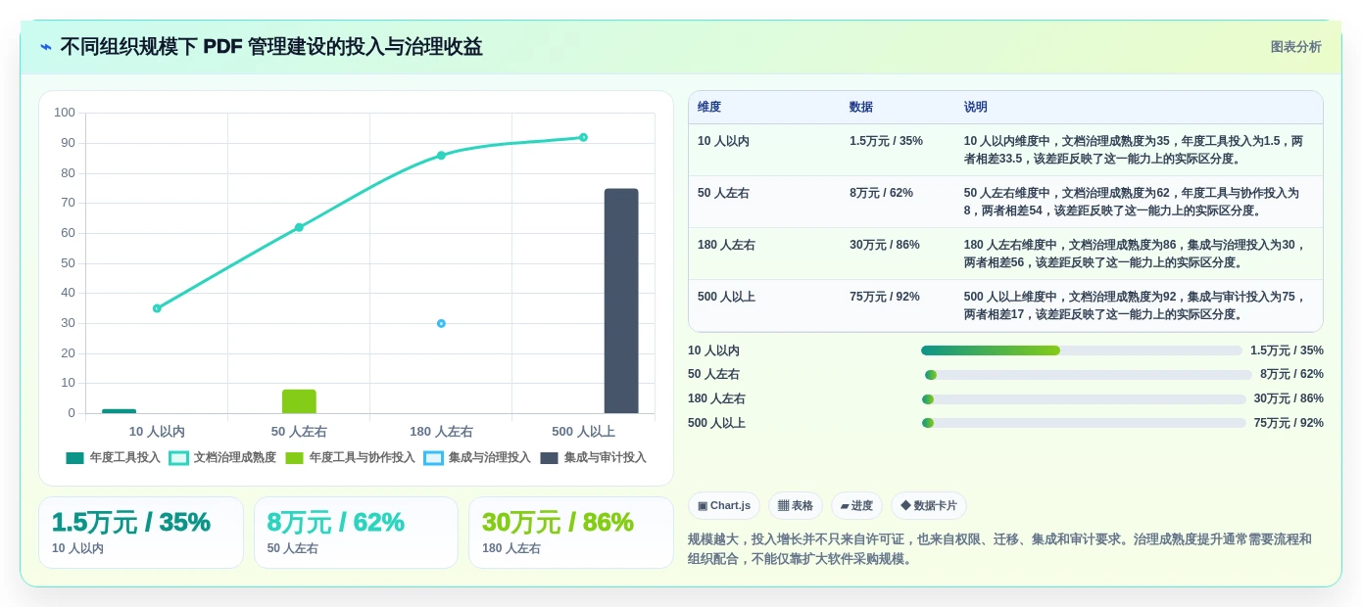Click the 180 人左右 progress bar
The image size is (1362, 607).
[x=1084, y=399]
